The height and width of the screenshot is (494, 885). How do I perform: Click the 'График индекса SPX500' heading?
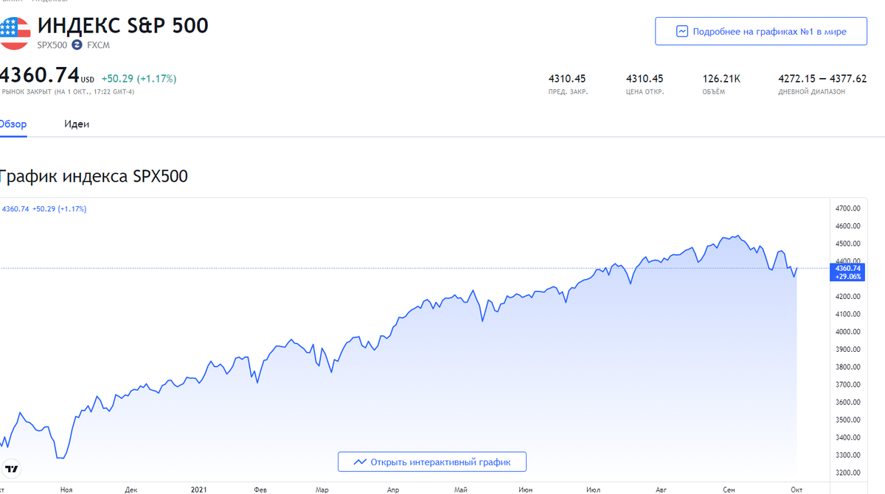93,177
